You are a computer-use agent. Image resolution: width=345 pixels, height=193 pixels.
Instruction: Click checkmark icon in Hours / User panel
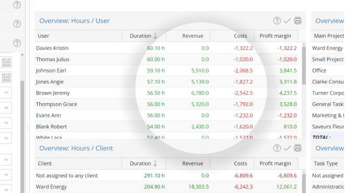tap(287, 21)
